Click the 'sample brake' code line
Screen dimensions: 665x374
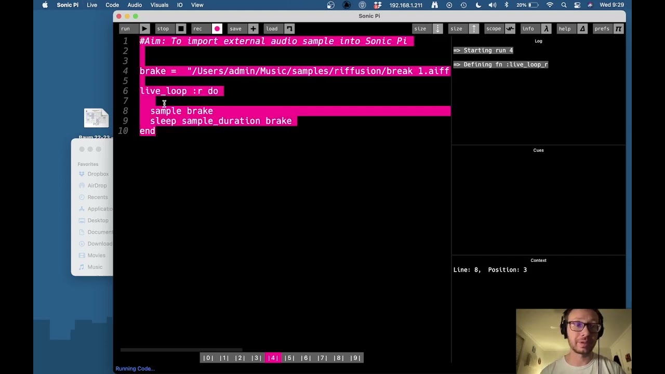point(181,111)
